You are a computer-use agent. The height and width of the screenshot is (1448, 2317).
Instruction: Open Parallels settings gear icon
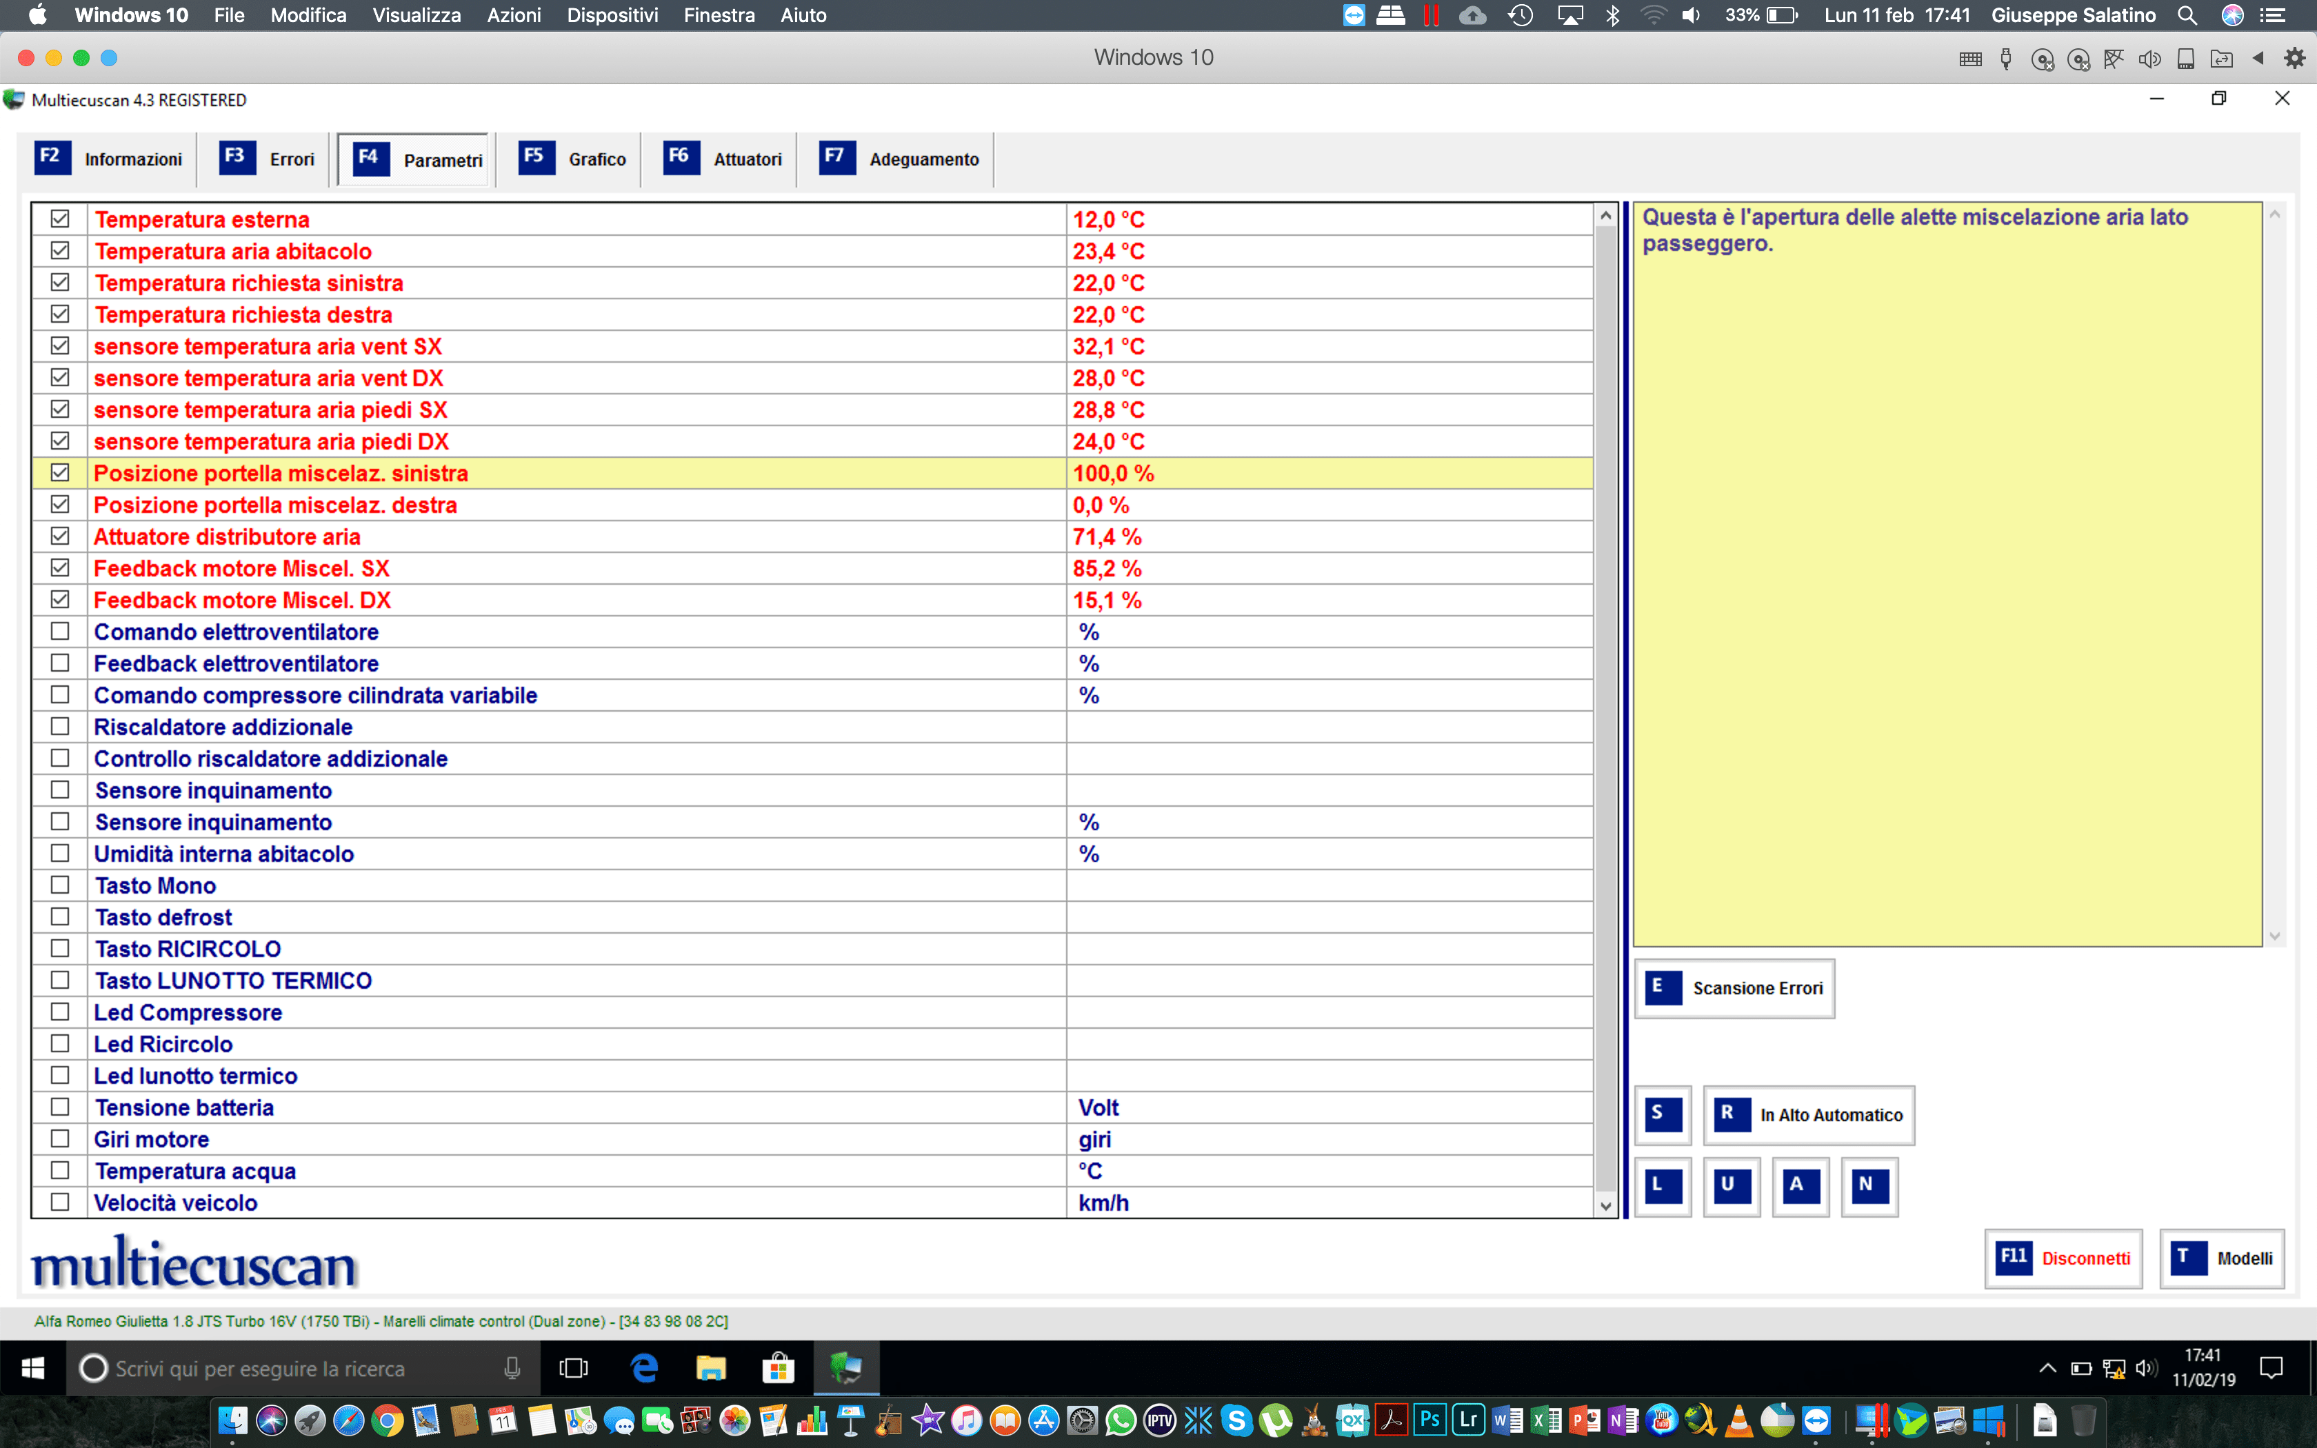(x=2294, y=59)
